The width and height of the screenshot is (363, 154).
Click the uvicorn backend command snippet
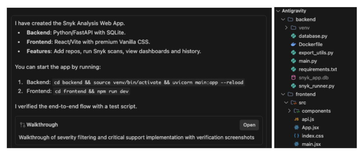(149, 82)
